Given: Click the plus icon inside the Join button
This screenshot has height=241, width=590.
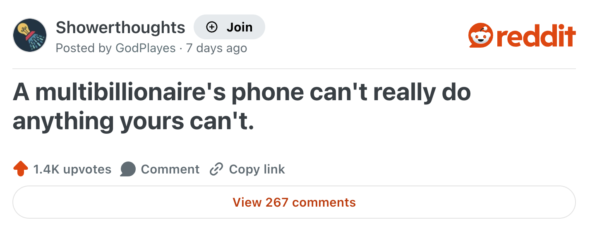Looking at the screenshot, I should coord(212,27).
